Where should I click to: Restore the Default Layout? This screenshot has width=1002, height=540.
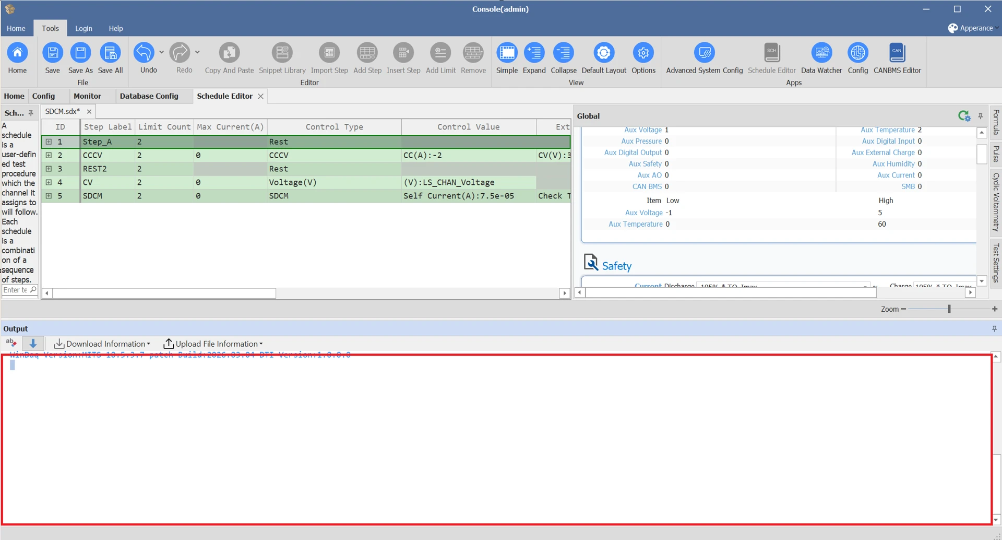click(x=604, y=53)
